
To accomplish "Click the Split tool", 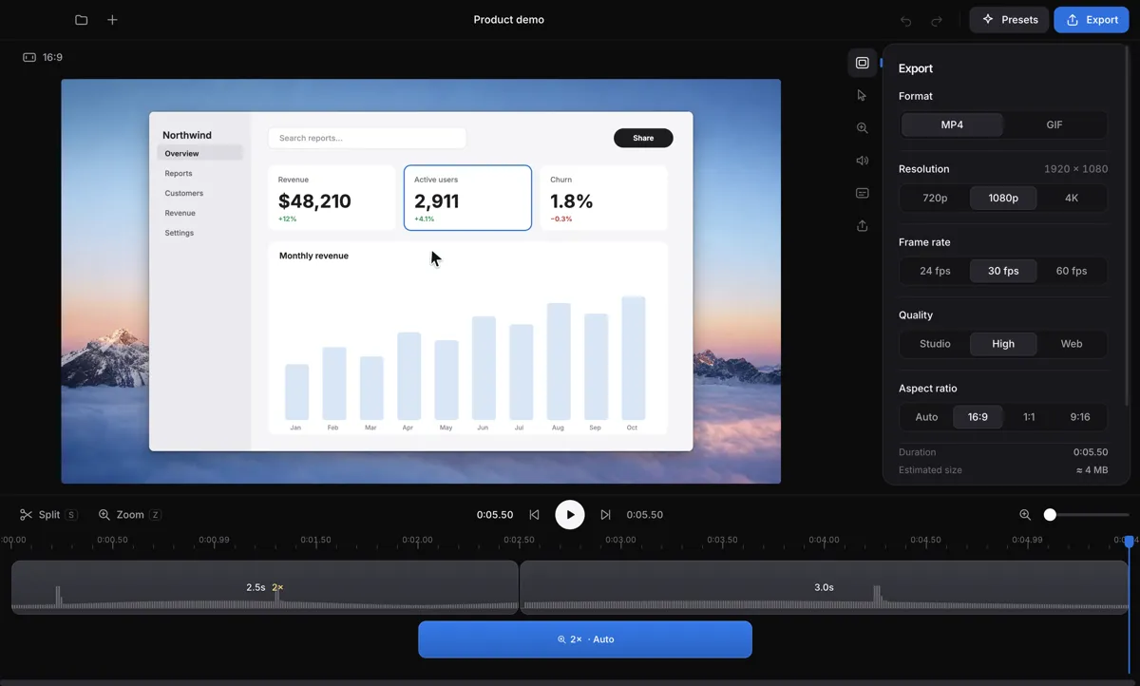I will (x=48, y=515).
